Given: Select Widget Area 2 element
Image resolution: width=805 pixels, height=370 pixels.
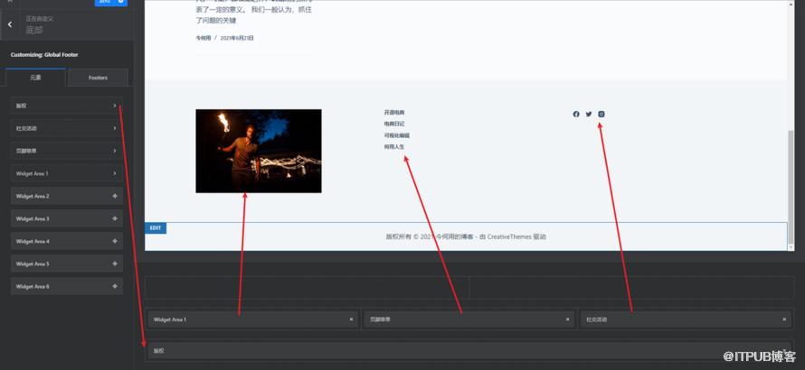Looking at the screenshot, I should (x=67, y=196).
